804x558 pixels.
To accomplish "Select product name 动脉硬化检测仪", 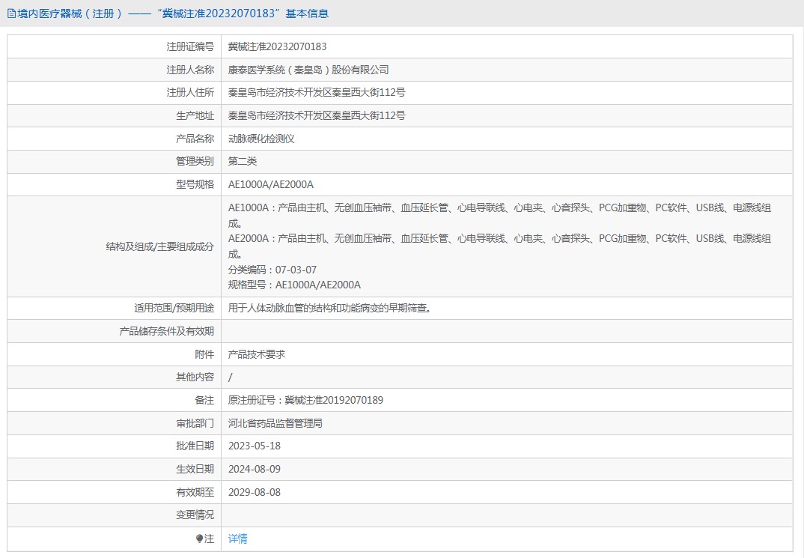I will pyautogui.click(x=261, y=139).
